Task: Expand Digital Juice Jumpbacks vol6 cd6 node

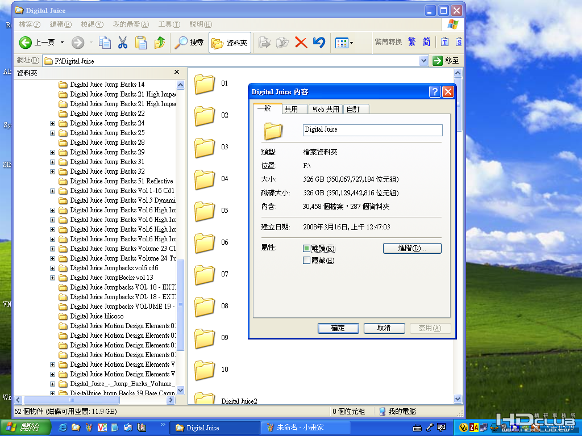Action: point(52,268)
